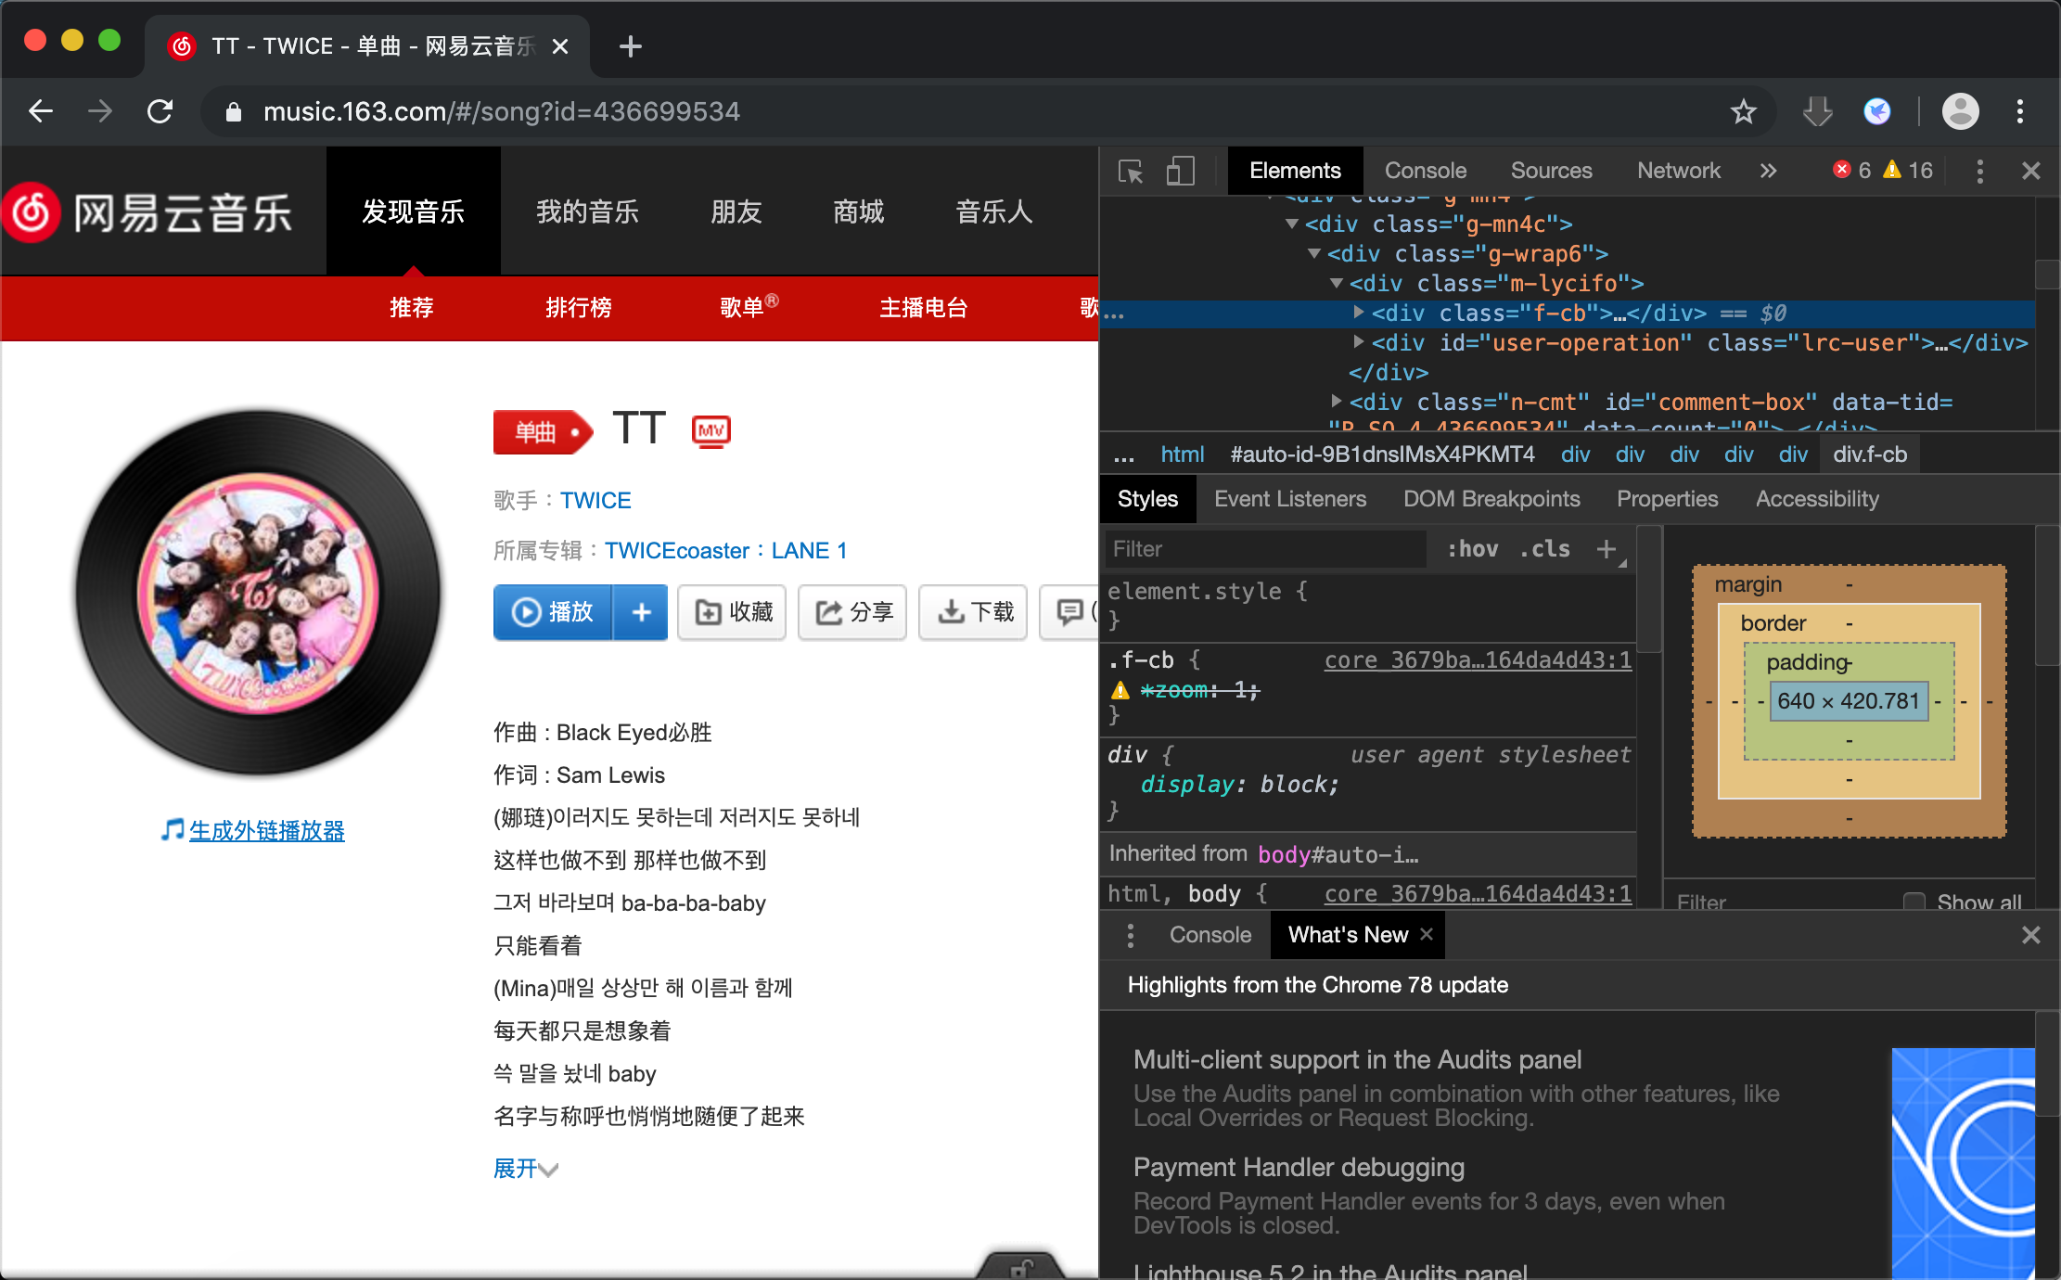Click the yellow warning count icon
Image resolution: width=2061 pixels, height=1280 pixels.
(x=1893, y=170)
